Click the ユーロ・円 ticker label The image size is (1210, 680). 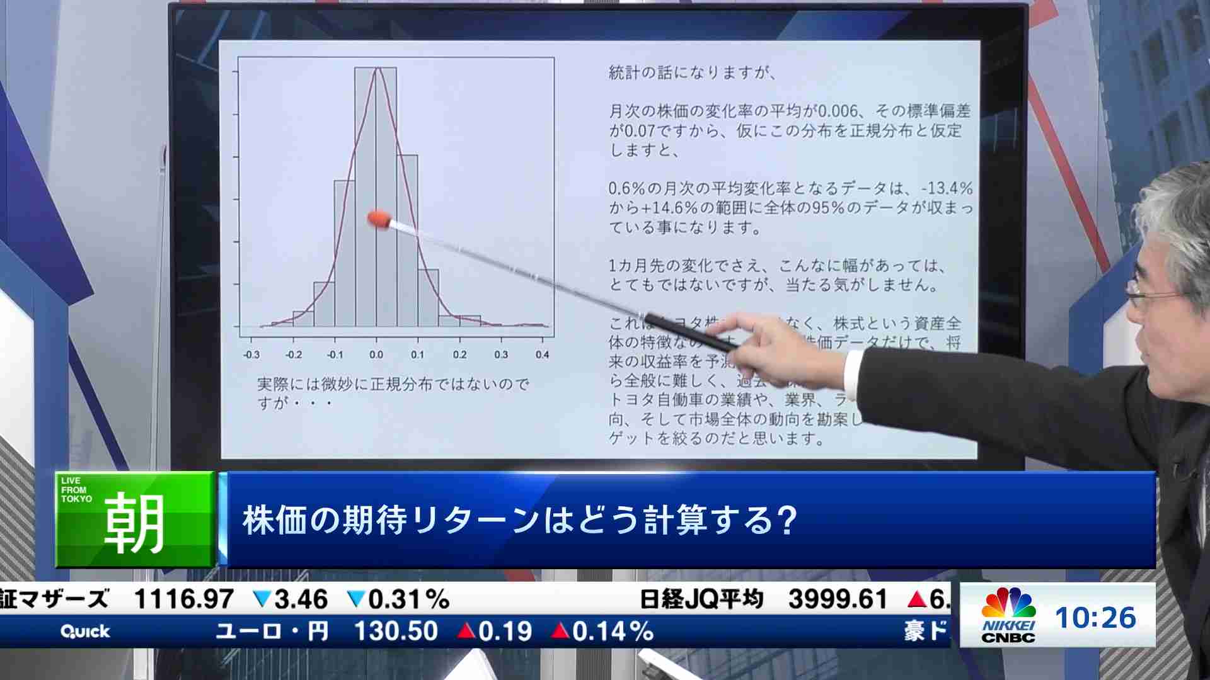[x=272, y=631]
